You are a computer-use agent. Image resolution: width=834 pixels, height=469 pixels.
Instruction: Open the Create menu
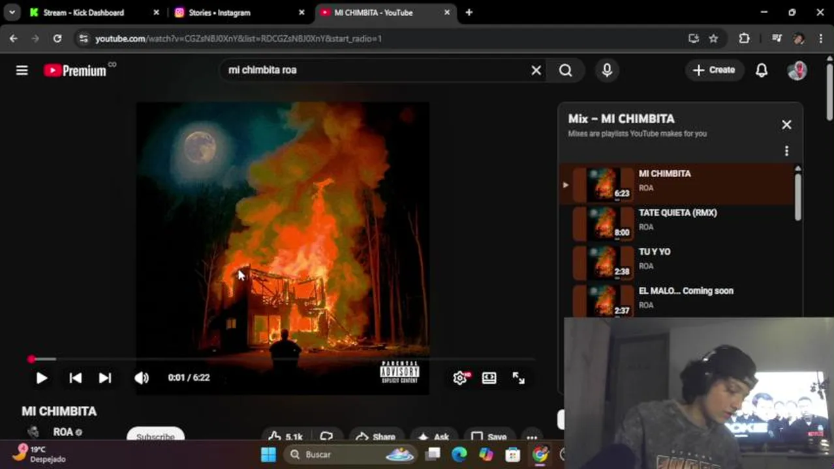click(715, 70)
